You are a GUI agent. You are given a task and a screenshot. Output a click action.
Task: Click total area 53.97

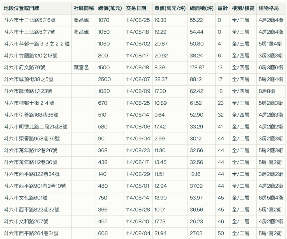tap(196, 198)
